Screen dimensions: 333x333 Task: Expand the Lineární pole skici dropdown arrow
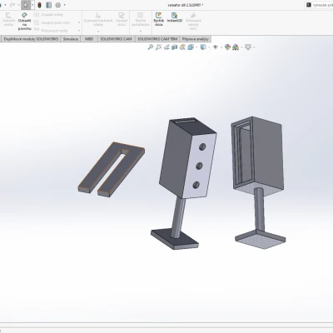coord(79,22)
